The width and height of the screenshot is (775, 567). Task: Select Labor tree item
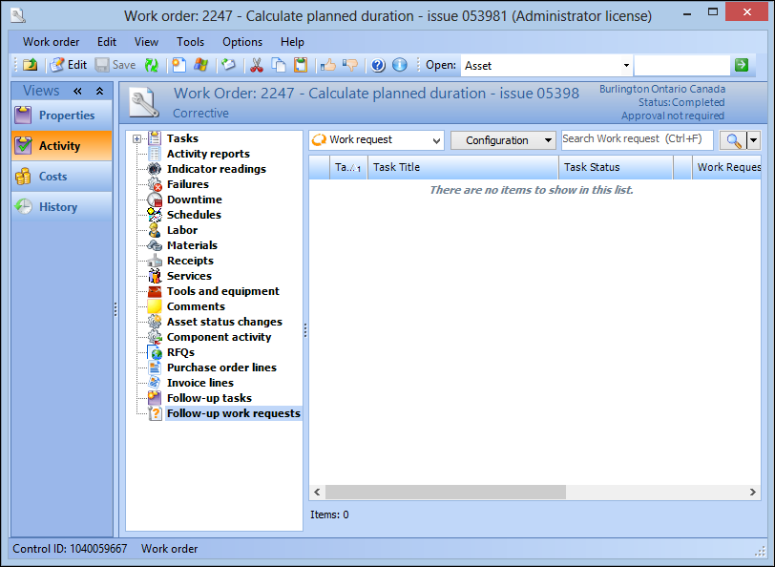tap(182, 230)
